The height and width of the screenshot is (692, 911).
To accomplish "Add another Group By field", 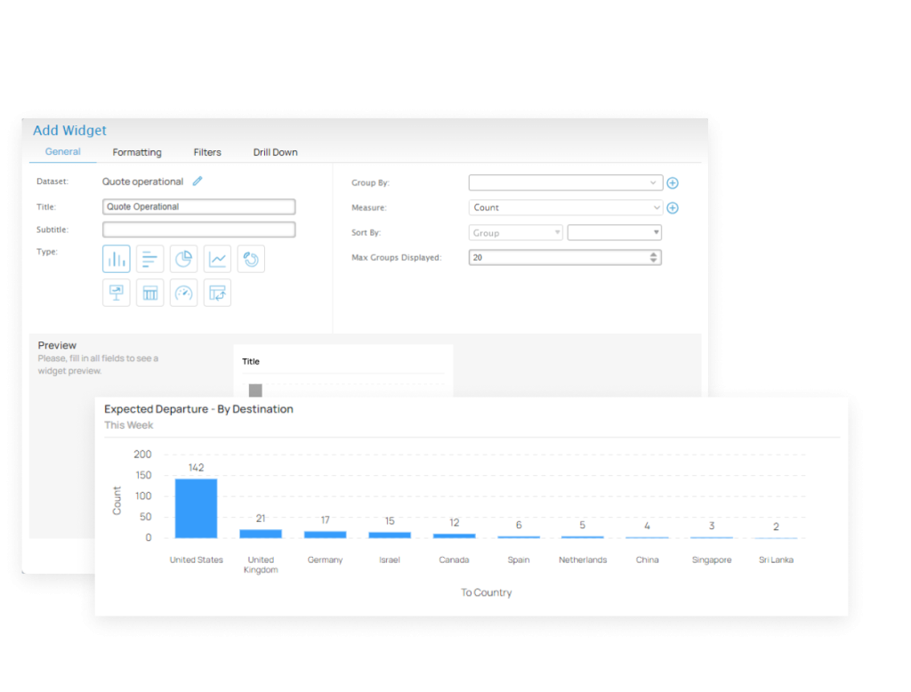I will click(673, 182).
